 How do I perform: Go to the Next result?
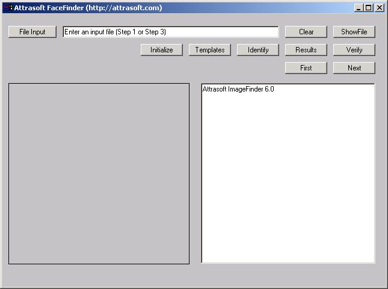pyautogui.click(x=354, y=68)
